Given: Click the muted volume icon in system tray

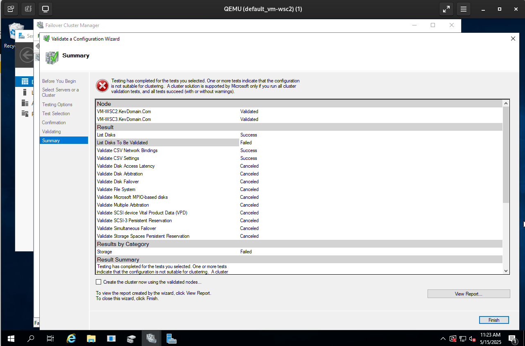Looking at the screenshot, I should click(x=473, y=339).
